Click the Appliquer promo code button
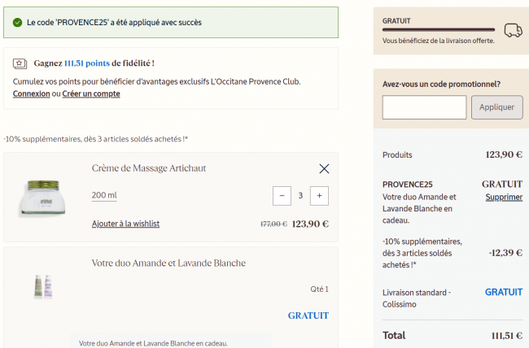Image resolution: width=529 pixels, height=348 pixels. point(496,107)
